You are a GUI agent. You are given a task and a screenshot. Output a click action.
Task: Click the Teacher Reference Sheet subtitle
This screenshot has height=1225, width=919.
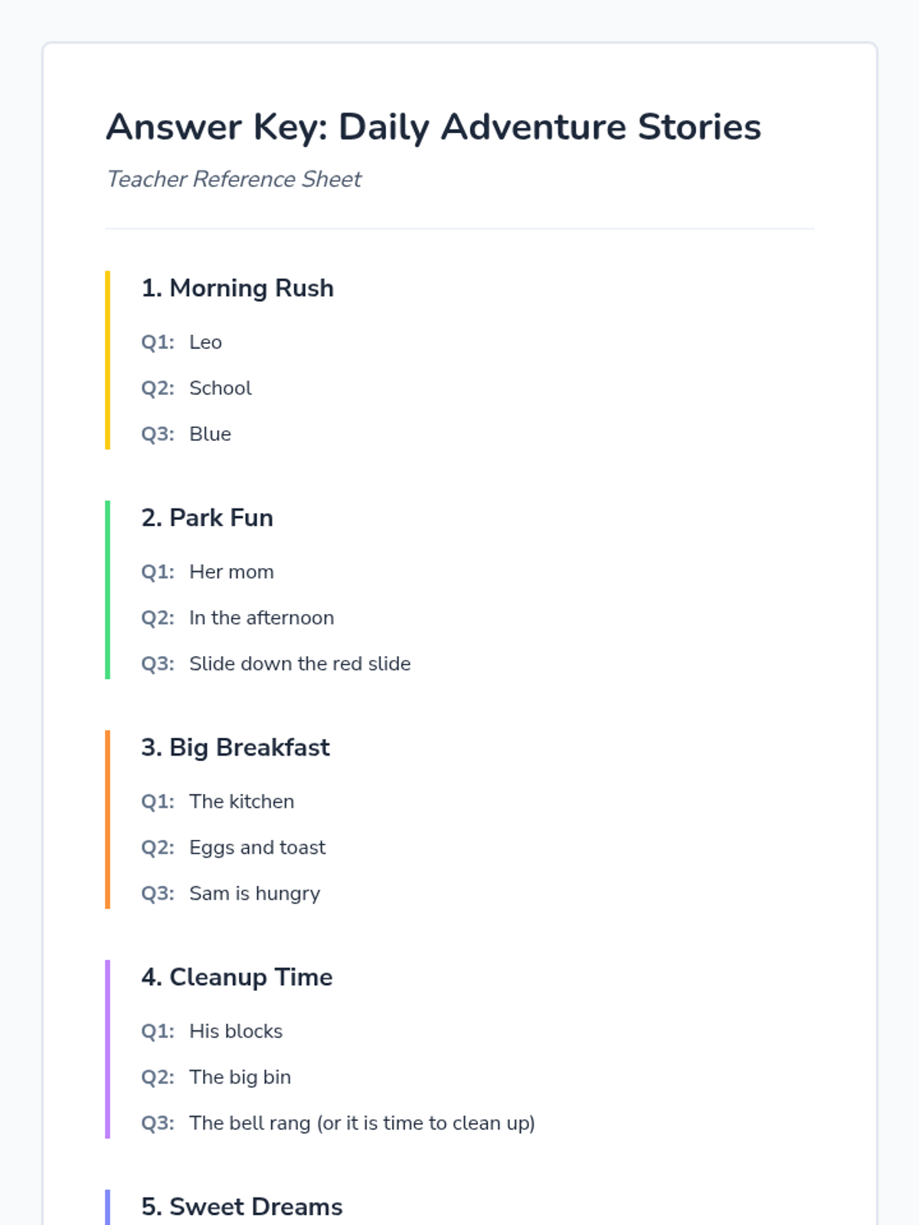pos(234,179)
